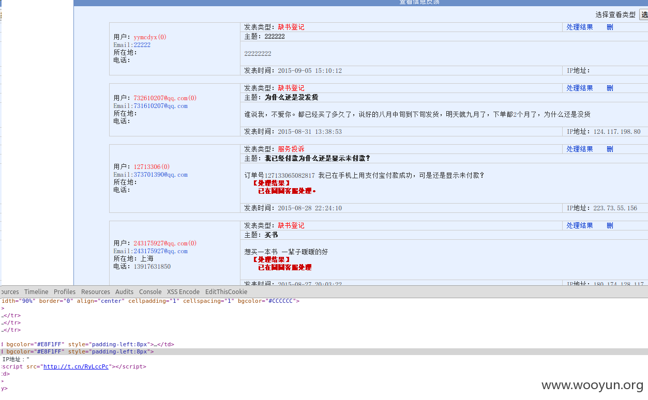Open the EditThisCookie tab
Viewport: 648px width, 400px height.
coord(226,292)
